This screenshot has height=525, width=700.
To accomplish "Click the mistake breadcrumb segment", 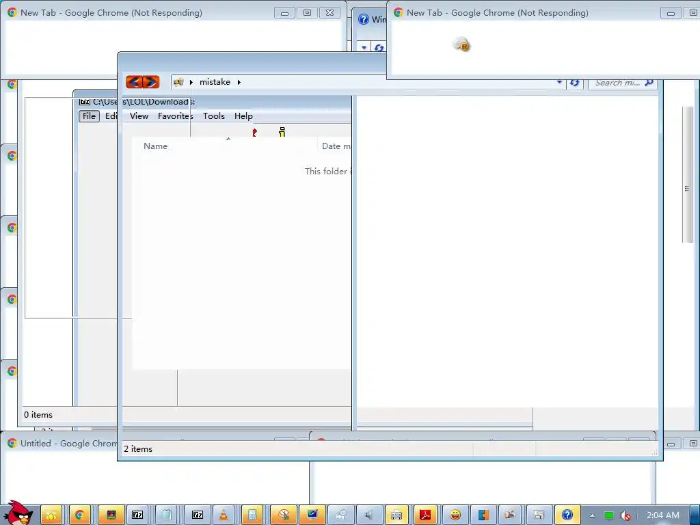I will (215, 82).
